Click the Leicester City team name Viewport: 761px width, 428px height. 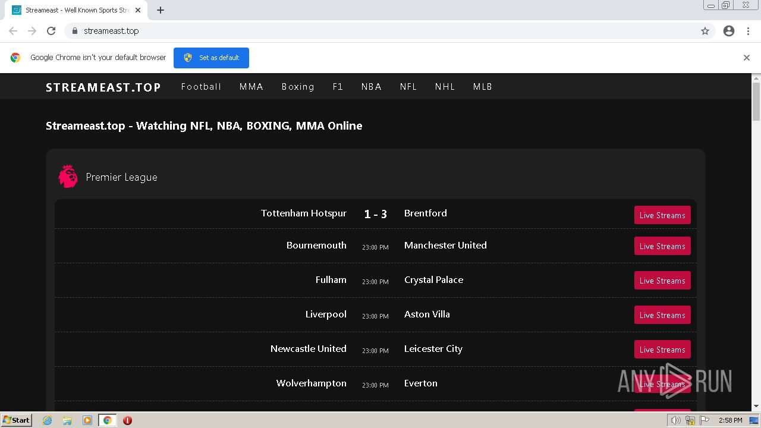click(433, 349)
